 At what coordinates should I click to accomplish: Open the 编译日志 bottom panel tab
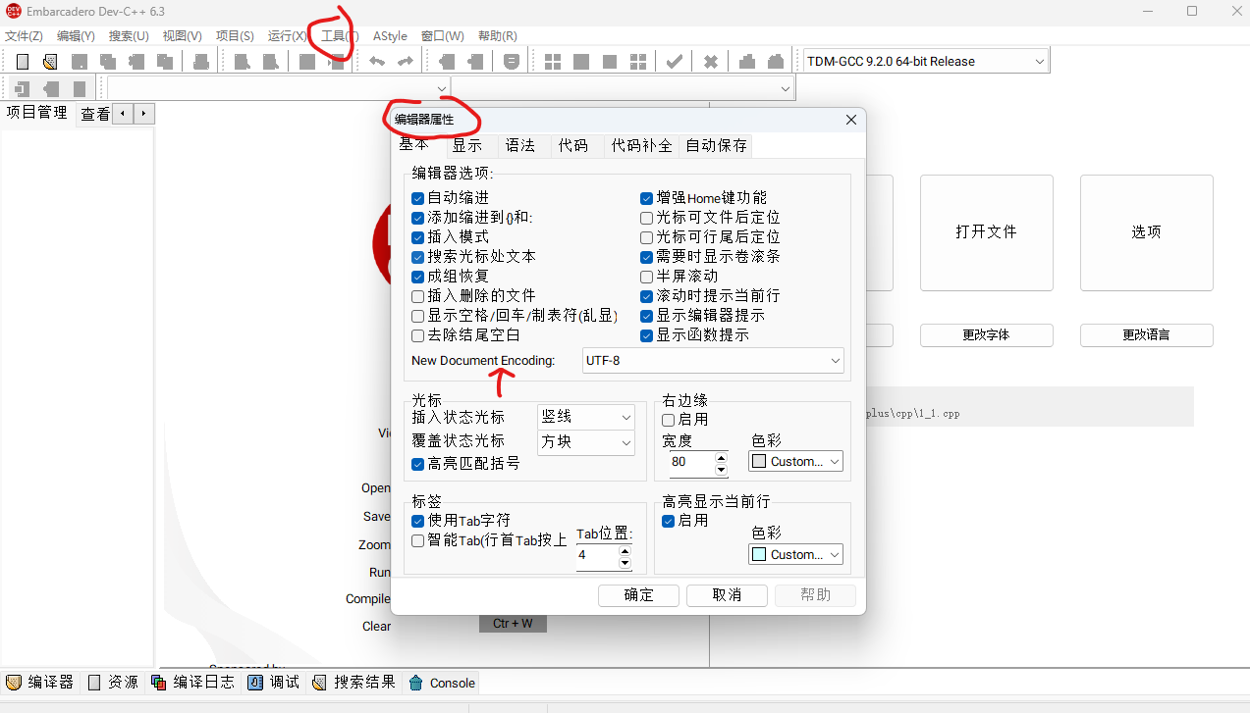coord(193,683)
